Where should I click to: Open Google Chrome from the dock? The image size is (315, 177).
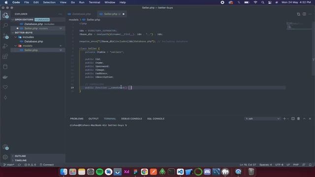144,172
